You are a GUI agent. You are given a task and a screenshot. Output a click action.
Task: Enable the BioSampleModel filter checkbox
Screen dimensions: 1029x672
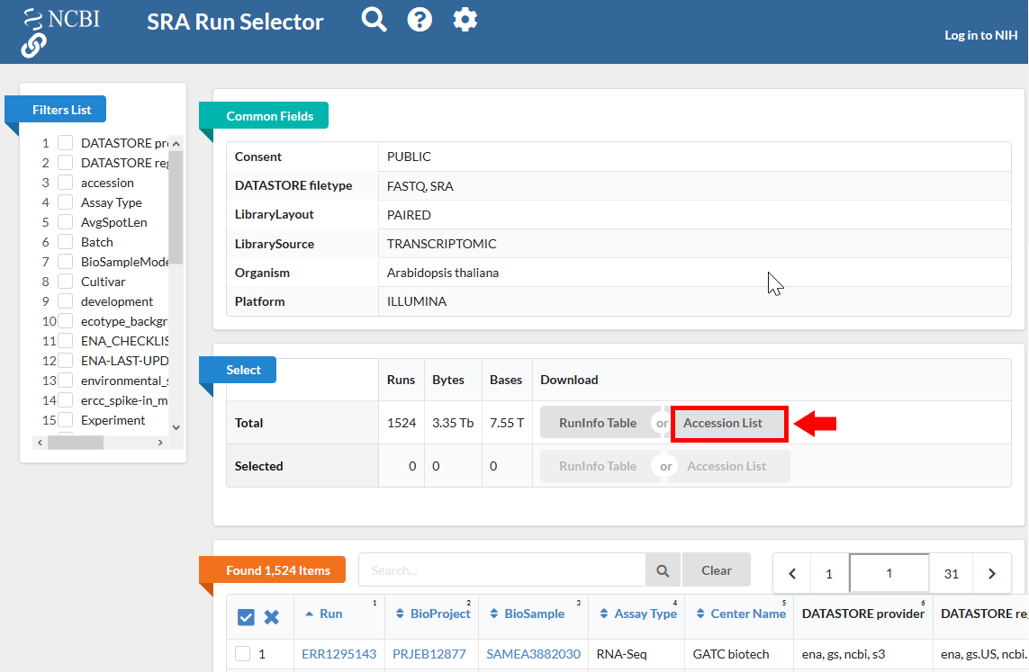click(x=65, y=262)
